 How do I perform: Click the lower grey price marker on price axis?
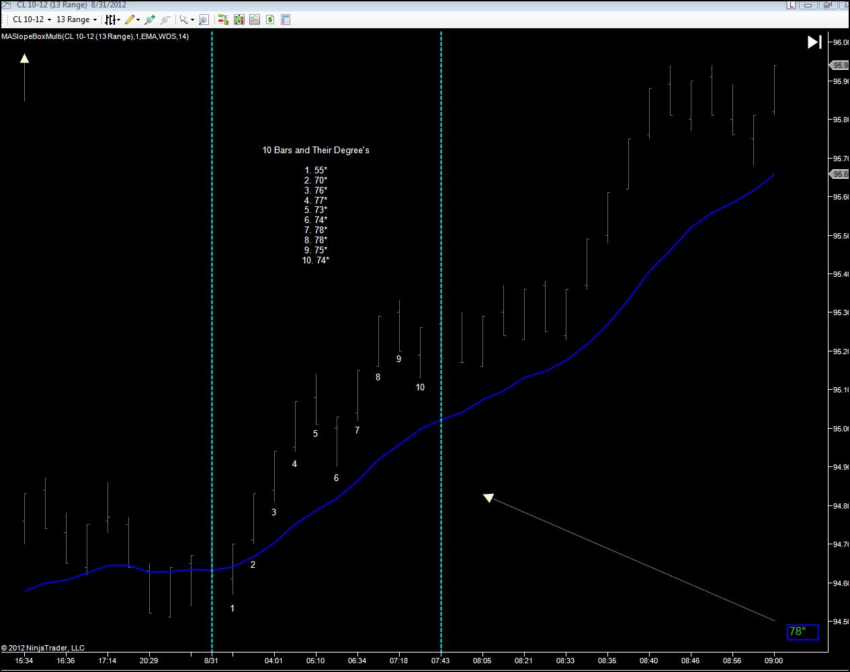840,174
